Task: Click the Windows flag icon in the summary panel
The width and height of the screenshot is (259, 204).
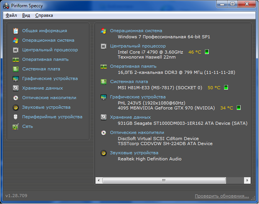Action: pyautogui.click(x=104, y=31)
